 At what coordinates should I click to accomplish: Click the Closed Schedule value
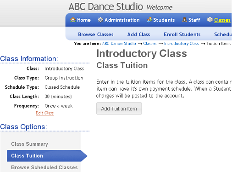pyautogui.click(x=62, y=87)
